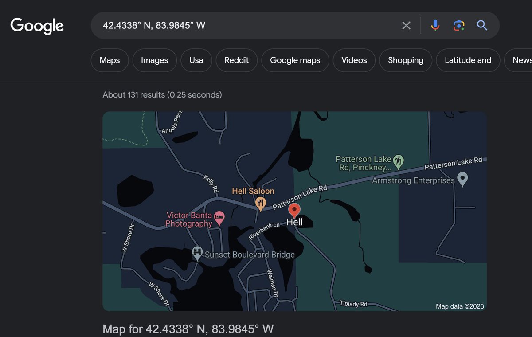Image resolution: width=532 pixels, height=337 pixels.
Task: Click the Angels Pass road label
Action: (172, 122)
